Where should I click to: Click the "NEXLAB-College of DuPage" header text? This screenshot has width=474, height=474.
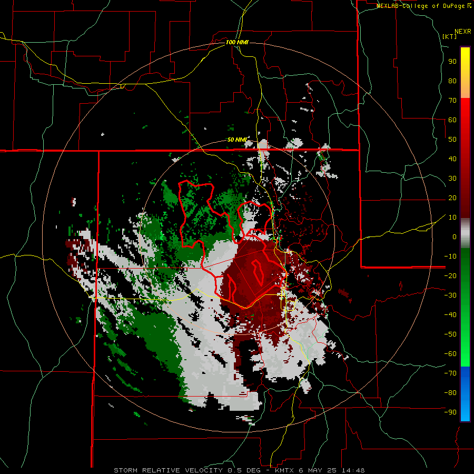421,6
